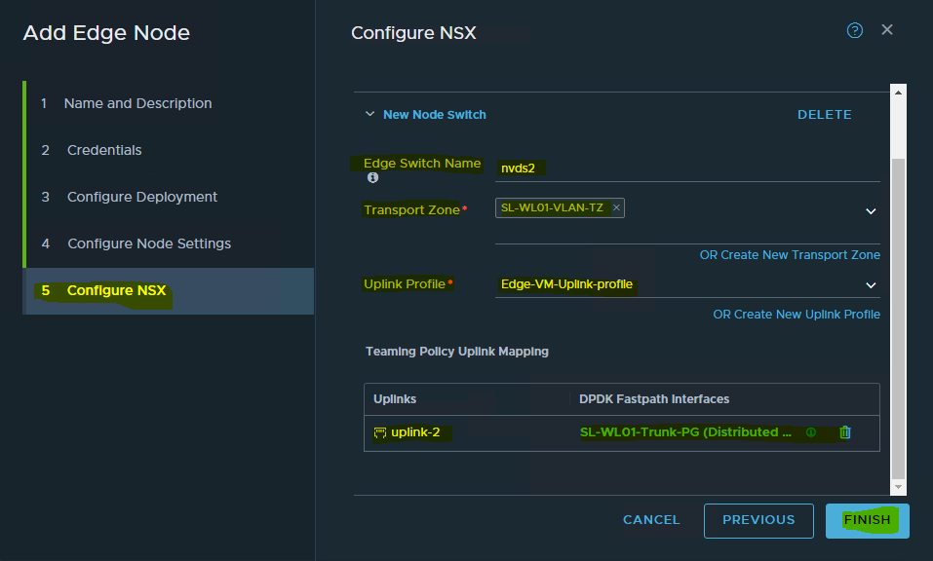Click DELETE for the node switch

pyautogui.click(x=824, y=115)
